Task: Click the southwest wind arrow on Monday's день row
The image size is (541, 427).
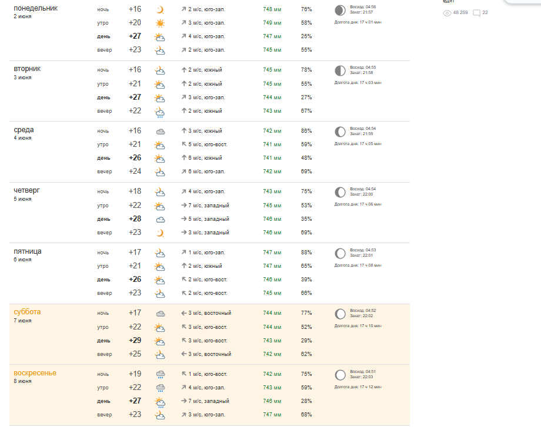Action: tap(184, 36)
